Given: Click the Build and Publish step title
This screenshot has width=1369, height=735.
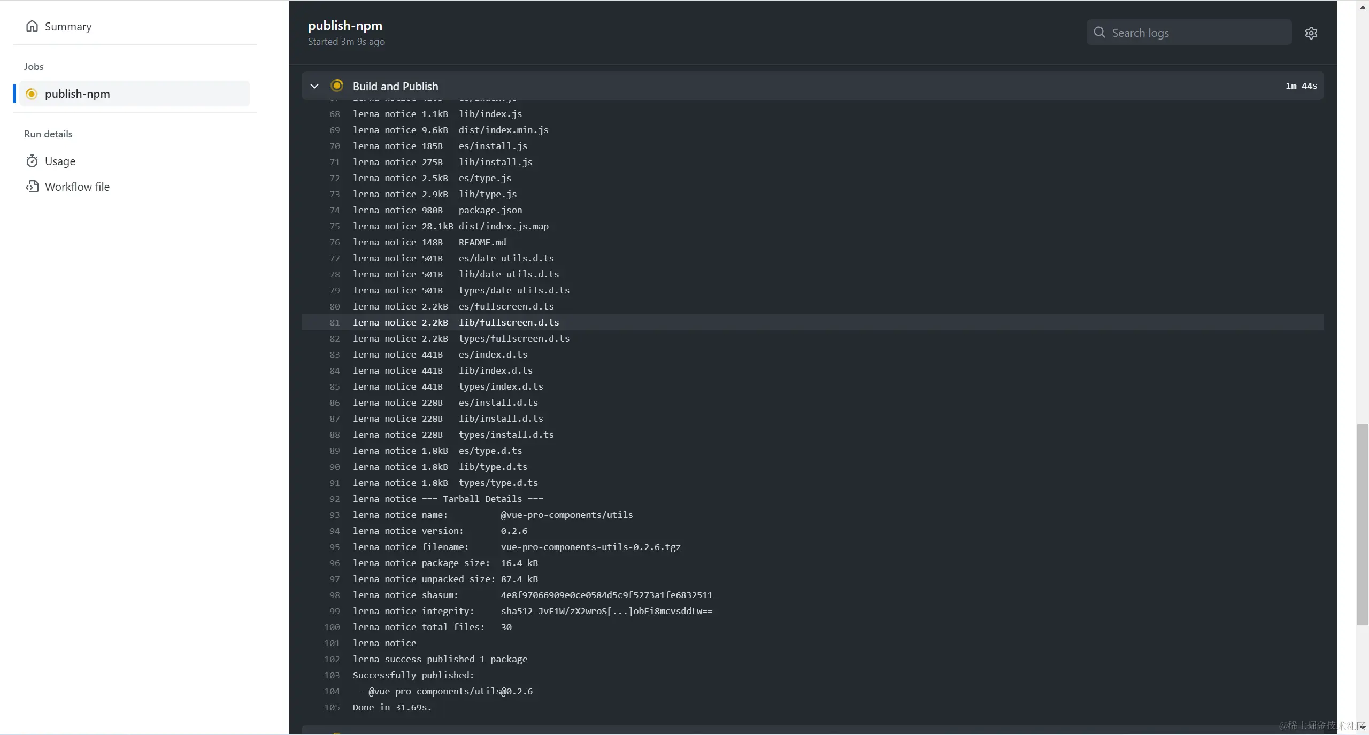Looking at the screenshot, I should [395, 86].
